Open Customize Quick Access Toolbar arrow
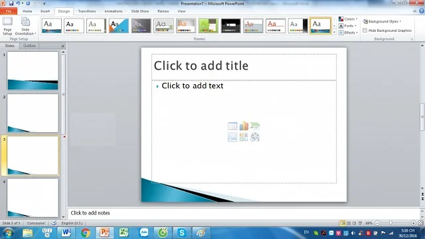The height and width of the screenshot is (239, 425). tap(44, 4)
